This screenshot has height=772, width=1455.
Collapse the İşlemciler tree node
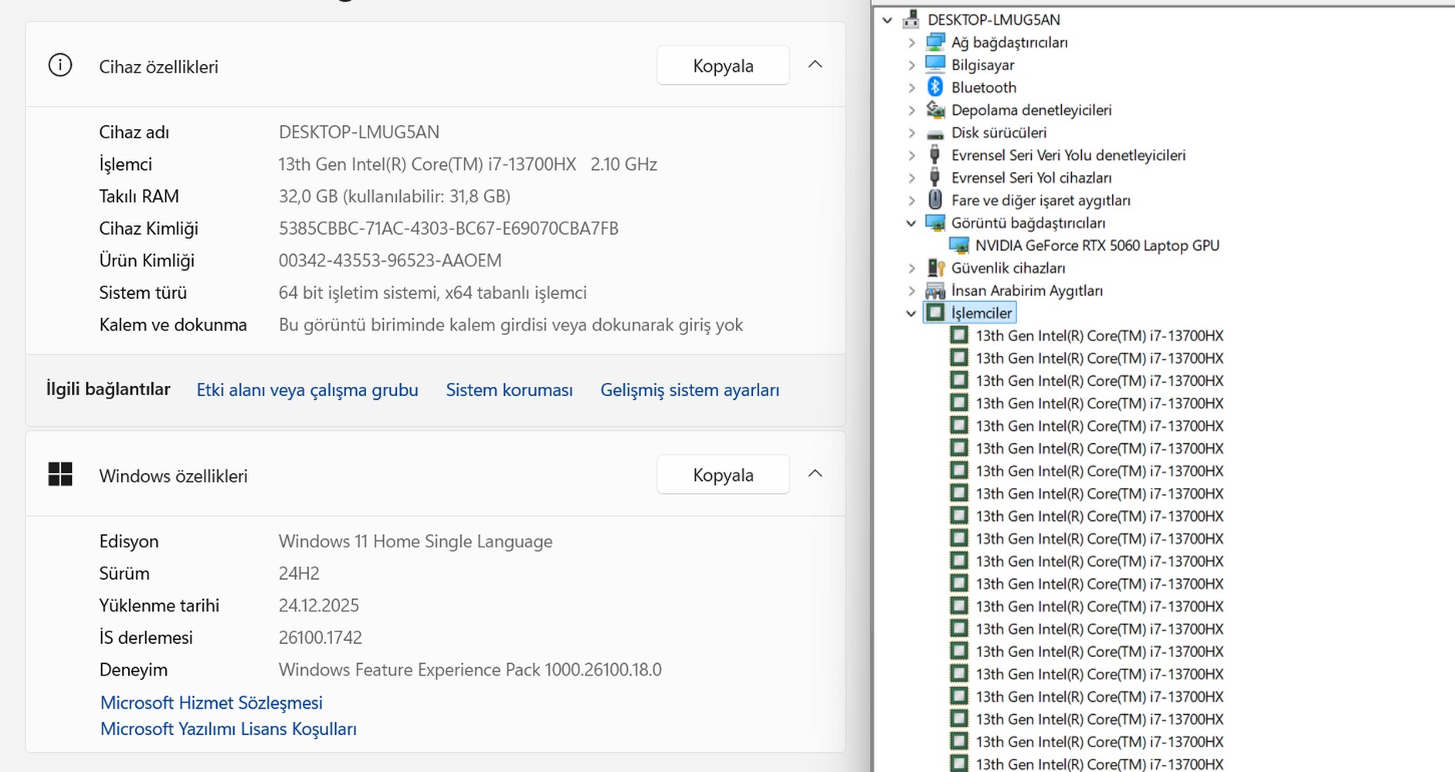point(911,313)
